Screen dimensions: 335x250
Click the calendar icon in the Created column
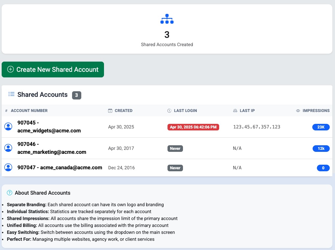pos(110,110)
